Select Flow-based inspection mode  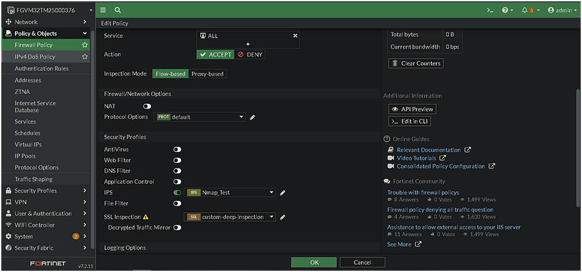170,74
